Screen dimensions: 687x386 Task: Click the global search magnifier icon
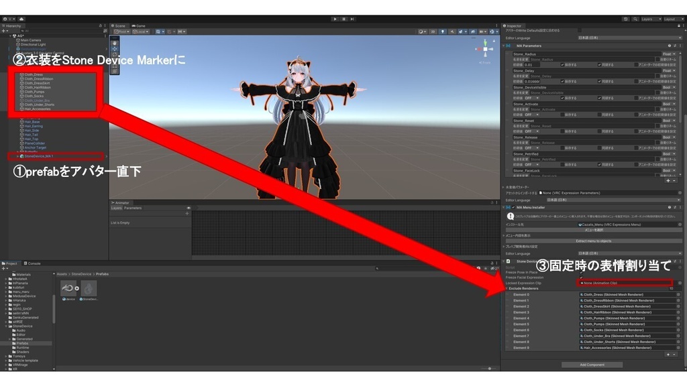pos(635,19)
